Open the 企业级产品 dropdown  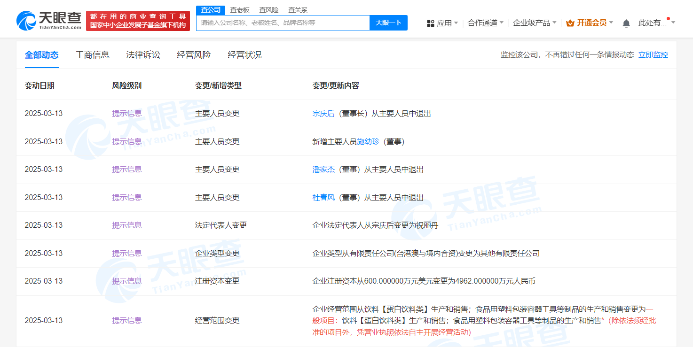[x=535, y=23]
